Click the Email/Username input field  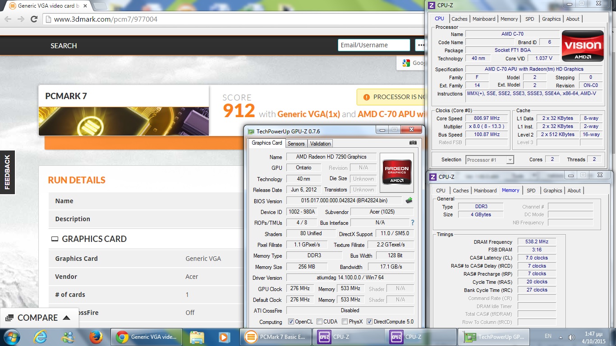(374, 45)
